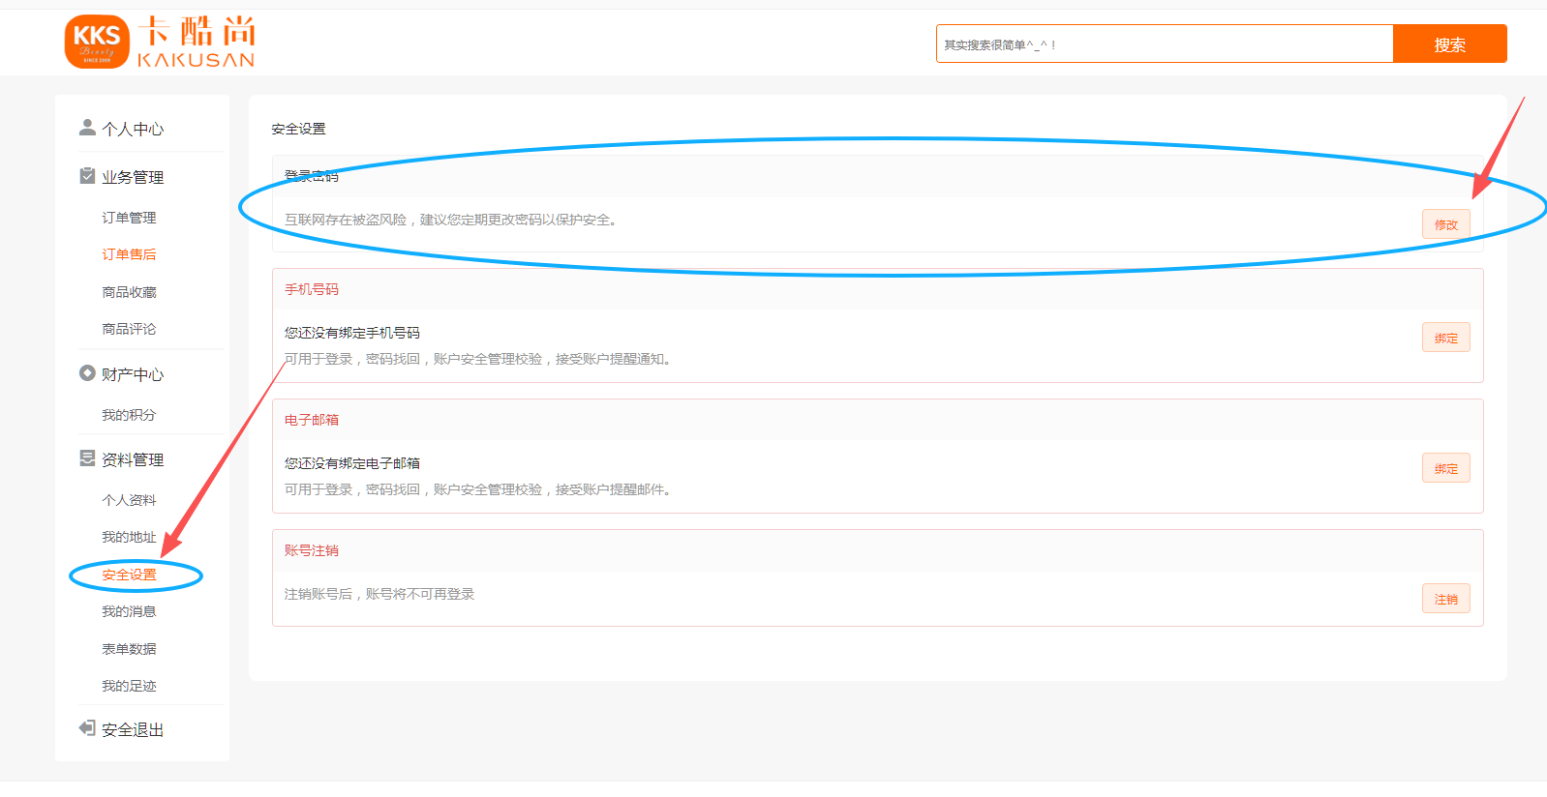Click text 您还没有绑定电子邮箱

[352, 463]
